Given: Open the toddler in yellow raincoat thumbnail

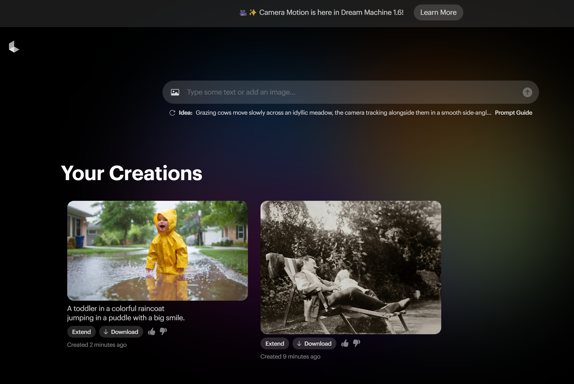Looking at the screenshot, I should coord(157,251).
